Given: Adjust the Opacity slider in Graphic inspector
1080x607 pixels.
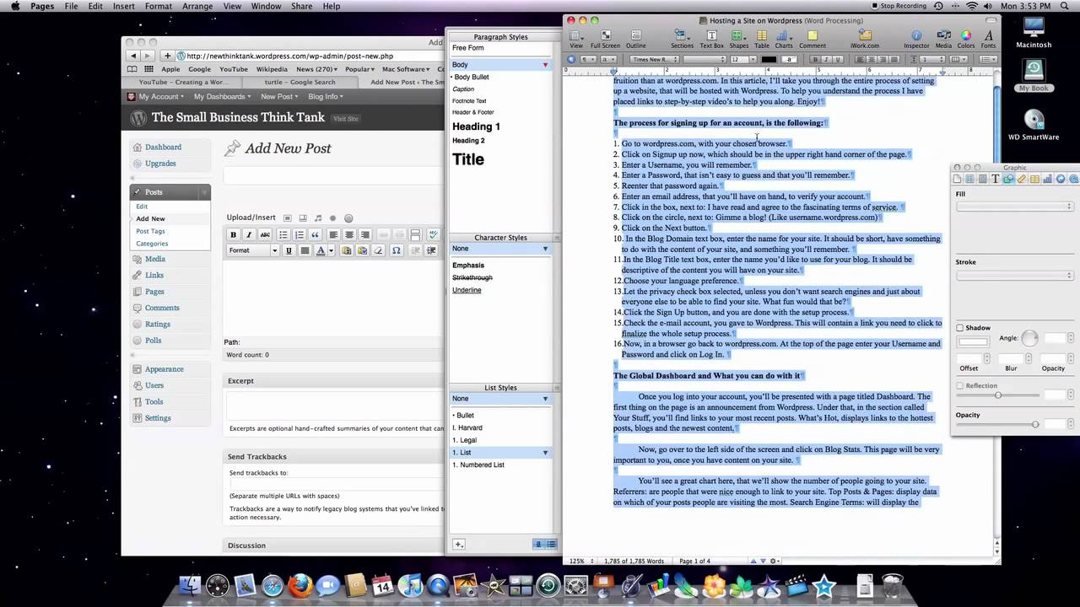Looking at the screenshot, I should click(997, 424).
